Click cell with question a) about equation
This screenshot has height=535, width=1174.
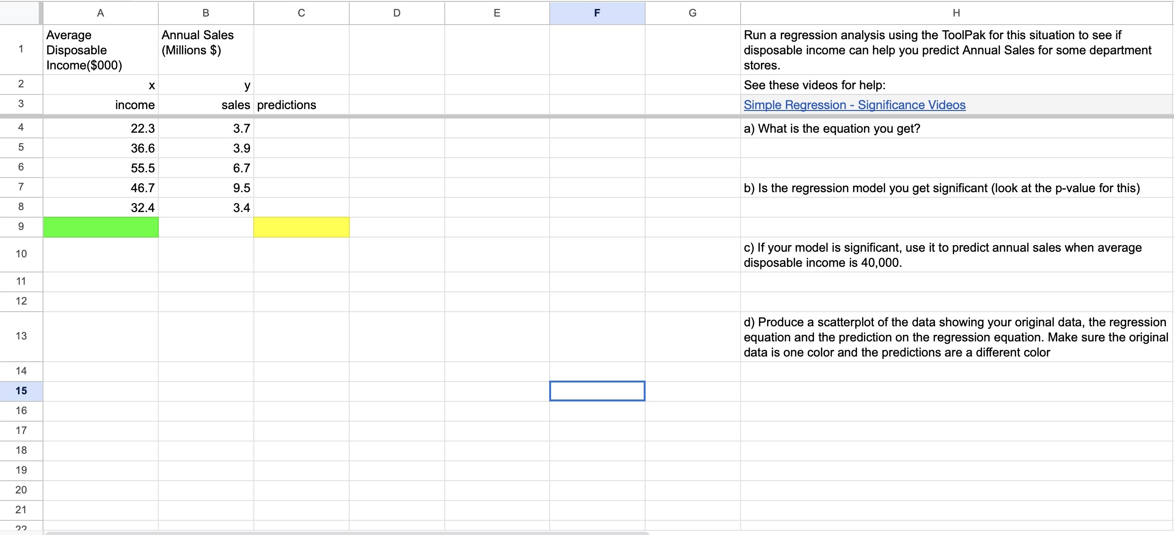tap(956, 128)
